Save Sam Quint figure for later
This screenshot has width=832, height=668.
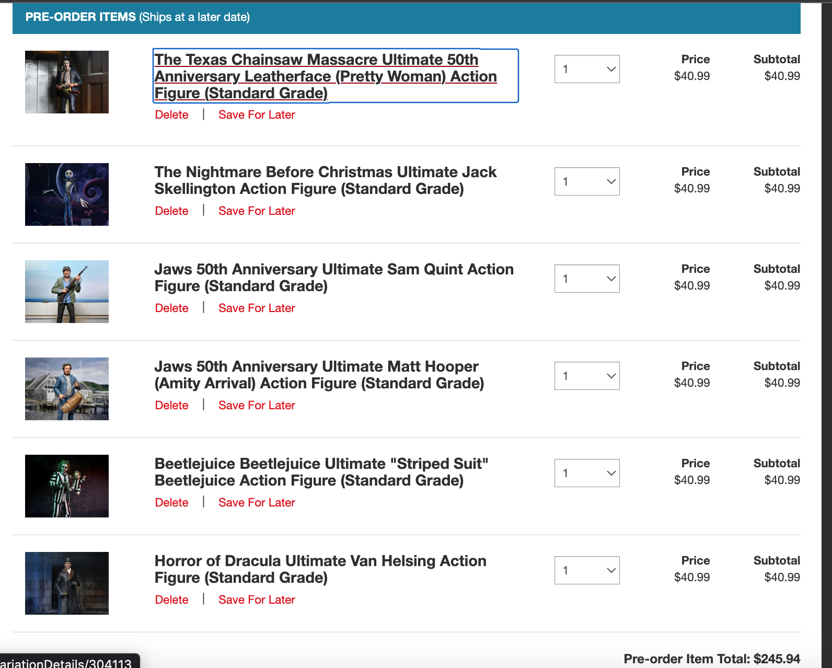(x=257, y=308)
